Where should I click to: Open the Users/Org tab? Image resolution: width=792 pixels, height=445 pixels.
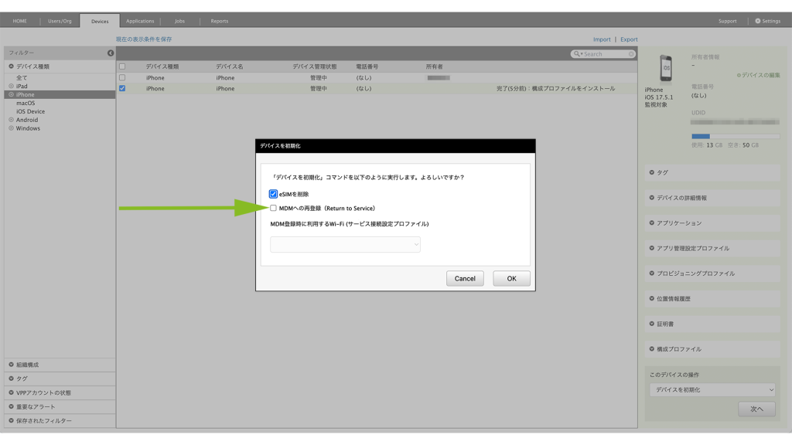[60, 21]
